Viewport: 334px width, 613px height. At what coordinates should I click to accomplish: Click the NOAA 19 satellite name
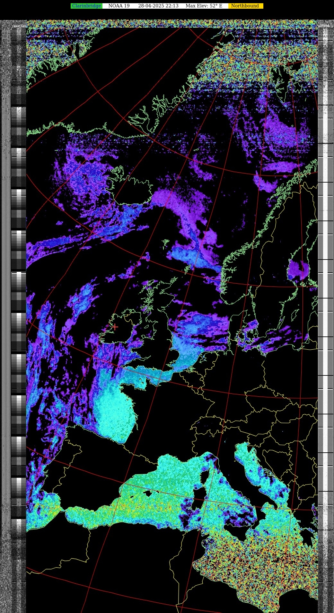click(x=119, y=6)
